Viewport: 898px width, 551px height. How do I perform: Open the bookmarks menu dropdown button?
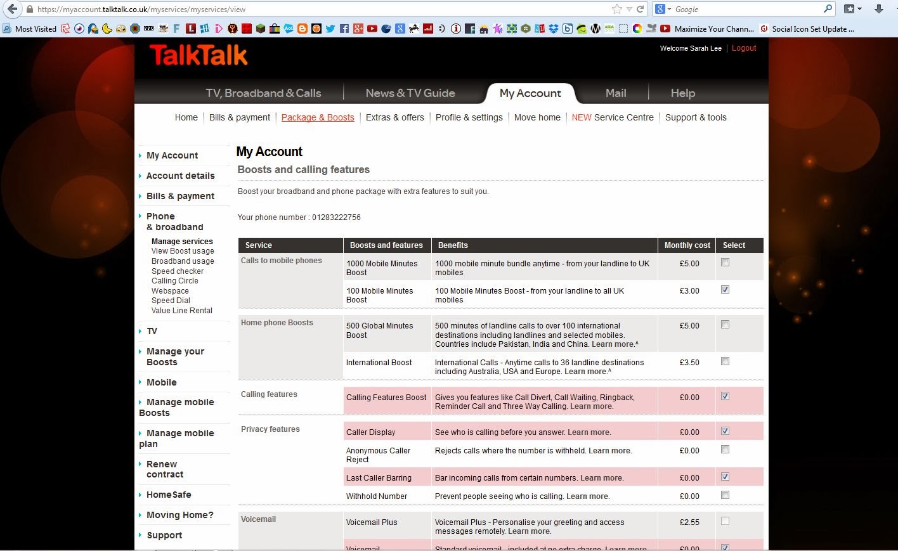coord(854,9)
